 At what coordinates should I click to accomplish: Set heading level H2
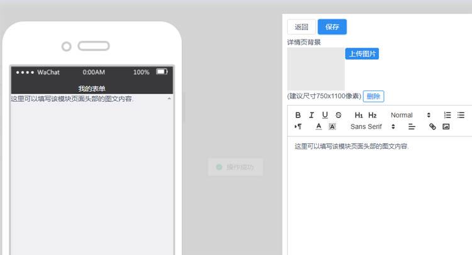373,115
